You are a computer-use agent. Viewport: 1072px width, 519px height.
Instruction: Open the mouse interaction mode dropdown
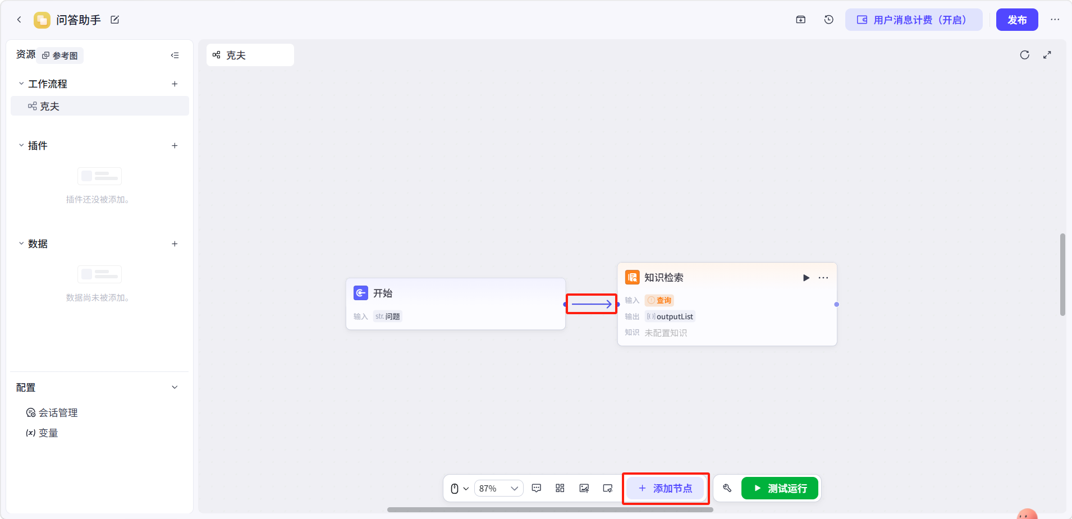(460, 488)
